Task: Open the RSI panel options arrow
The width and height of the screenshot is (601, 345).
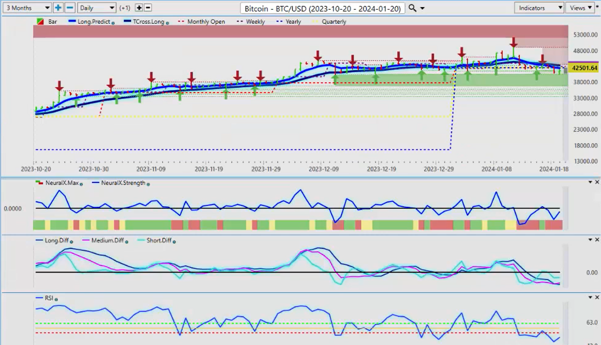Action: [x=590, y=297]
